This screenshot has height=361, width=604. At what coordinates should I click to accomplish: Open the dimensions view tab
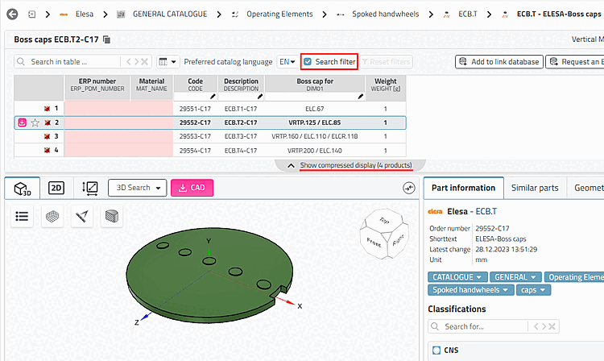point(90,188)
